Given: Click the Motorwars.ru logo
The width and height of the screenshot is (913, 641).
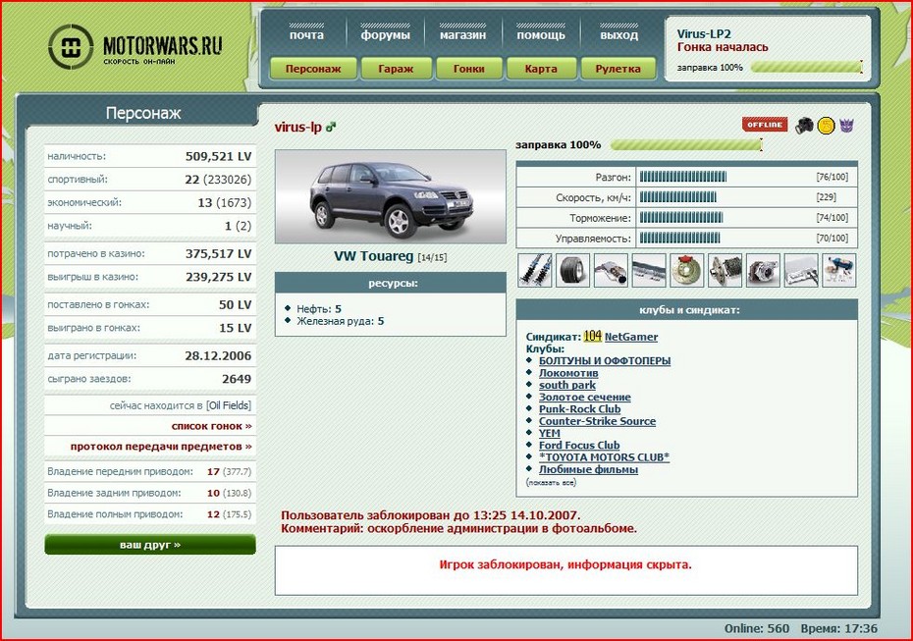Looking at the screenshot, I should click(134, 46).
